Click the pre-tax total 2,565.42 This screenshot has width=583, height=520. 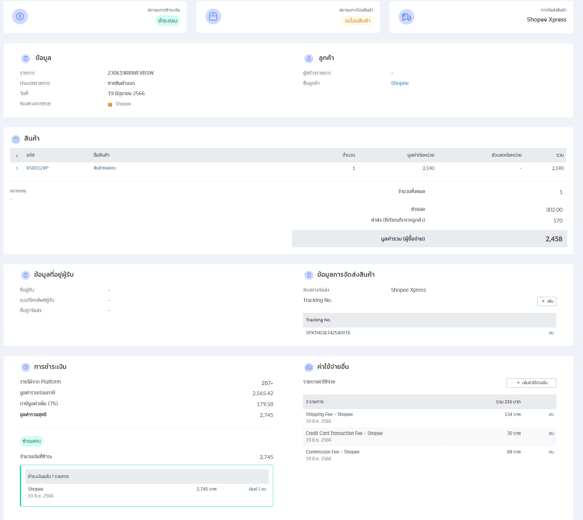coord(263,393)
